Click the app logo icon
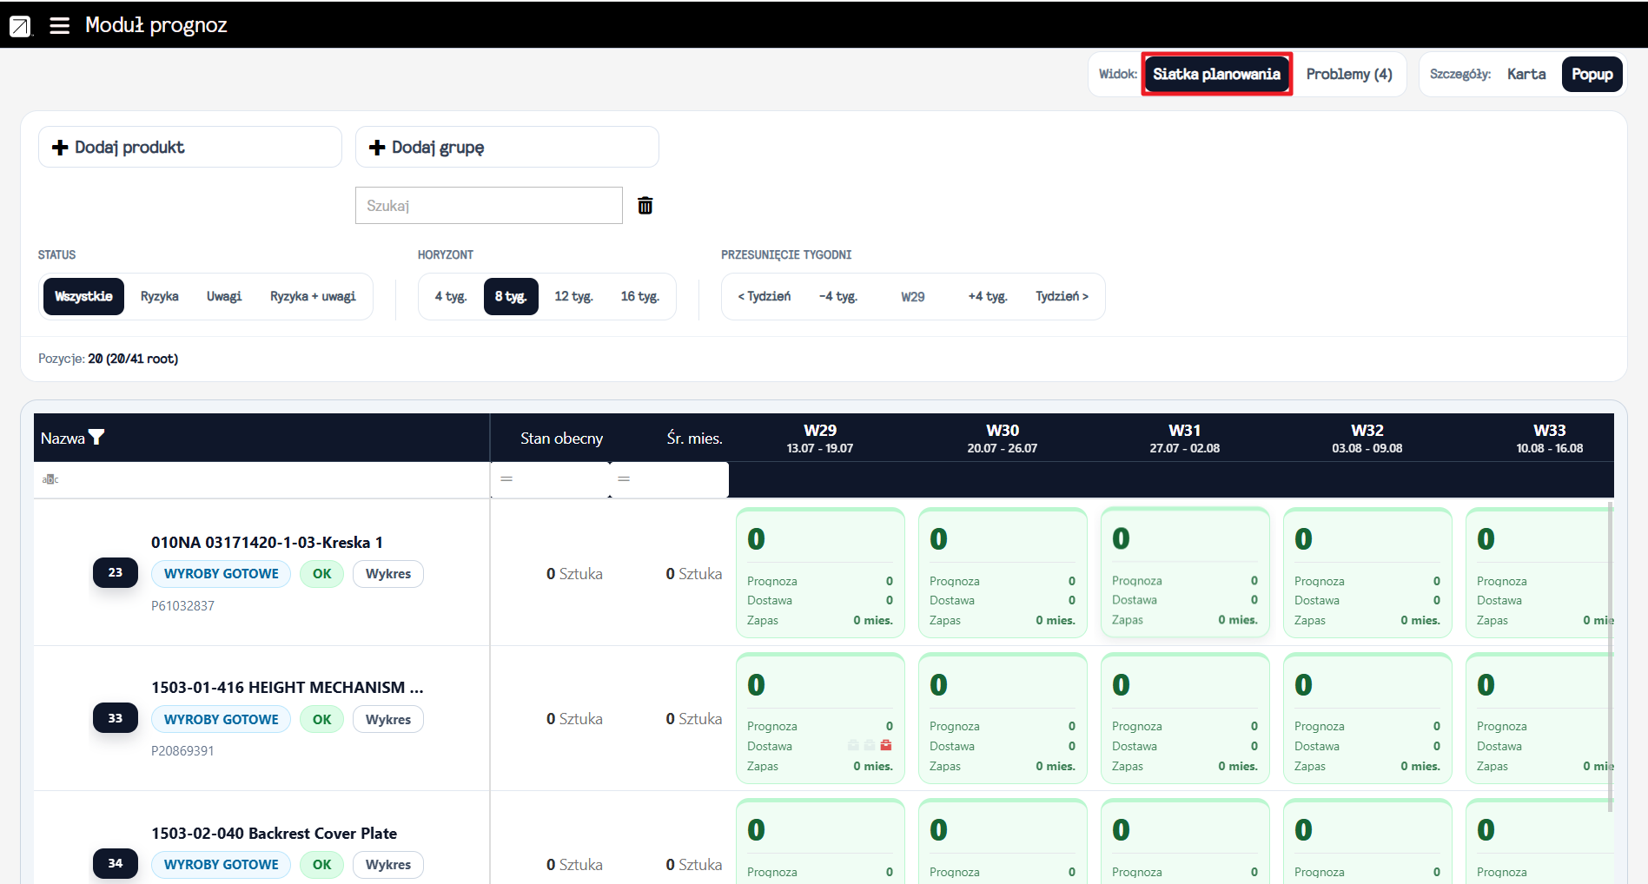 click(x=20, y=26)
